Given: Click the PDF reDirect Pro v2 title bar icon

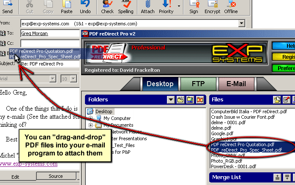Looking at the screenshot, I should 85,34.
